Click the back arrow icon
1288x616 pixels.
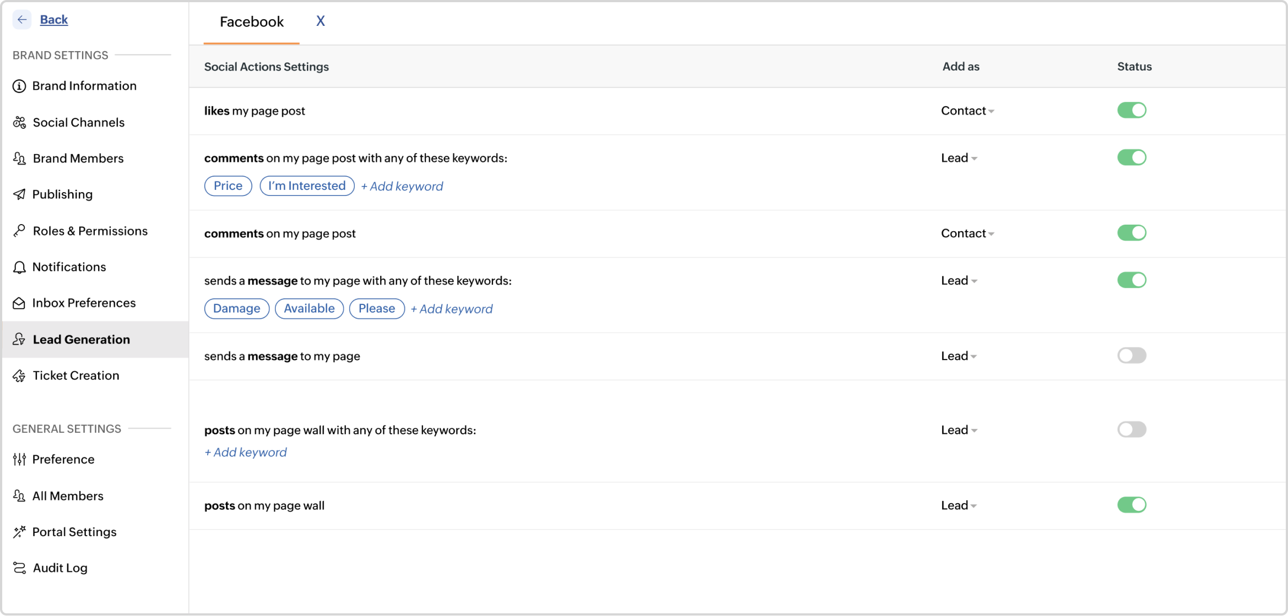coord(22,20)
